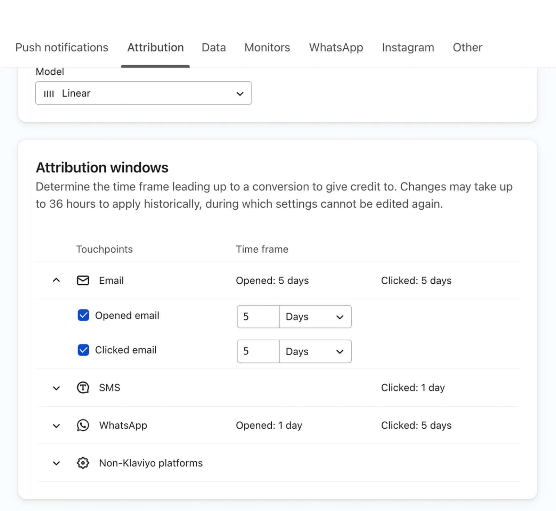Click the Attribution windows heading

102,168
